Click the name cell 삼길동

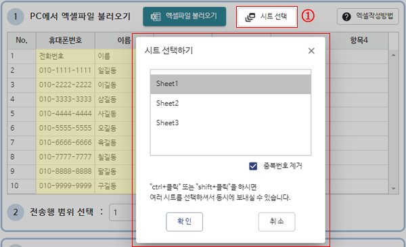116,99
